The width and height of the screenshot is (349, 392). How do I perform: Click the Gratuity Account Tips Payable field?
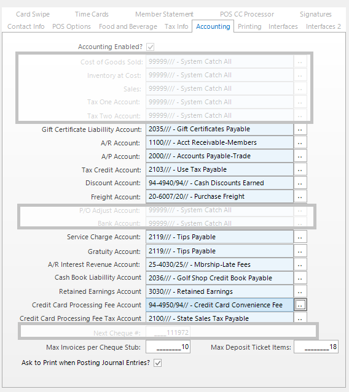pyautogui.click(x=219, y=252)
